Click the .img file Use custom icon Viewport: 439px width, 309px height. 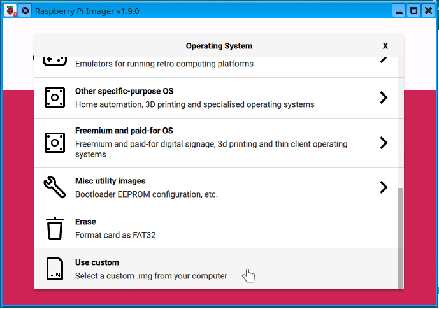(x=55, y=269)
